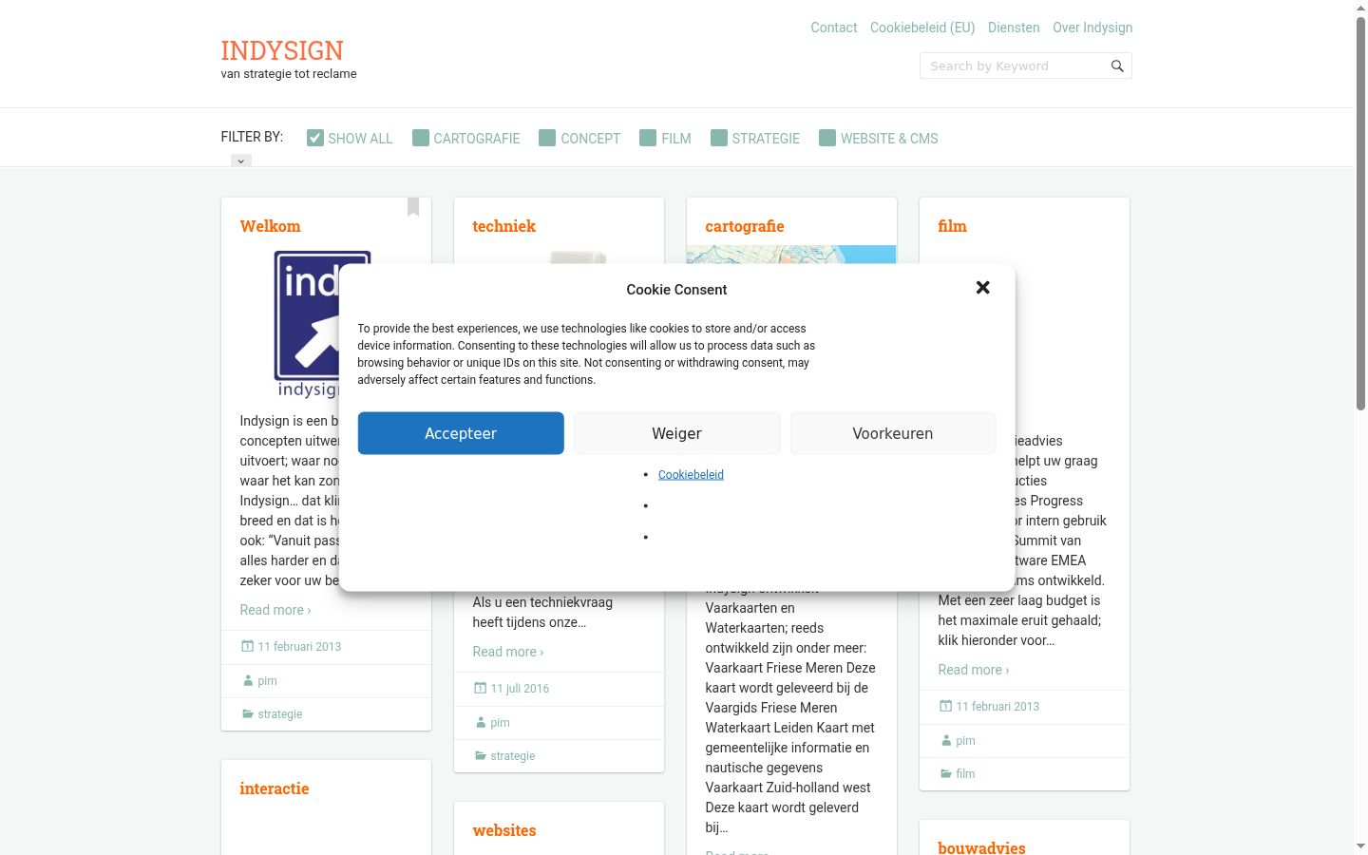Image resolution: width=1368 pixels, height=855 pixels.
Task: Click calendar icon in Welkom card
Action: tap(248, 647)
